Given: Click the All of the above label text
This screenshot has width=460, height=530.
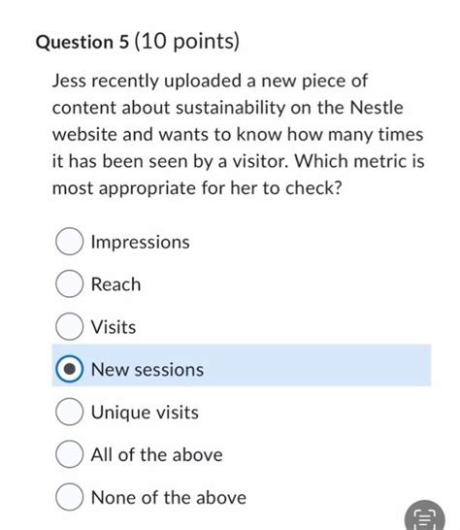Looking at the screenshot, I should pos(157,454).
